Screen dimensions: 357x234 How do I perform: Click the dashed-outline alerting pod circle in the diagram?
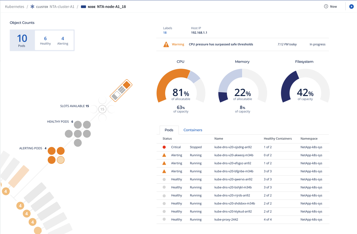tap(61, 159)
